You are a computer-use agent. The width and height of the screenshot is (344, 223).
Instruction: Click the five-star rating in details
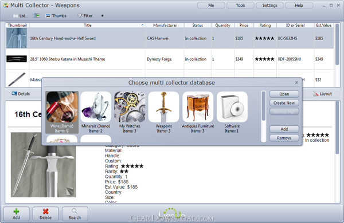pos(132,166)
